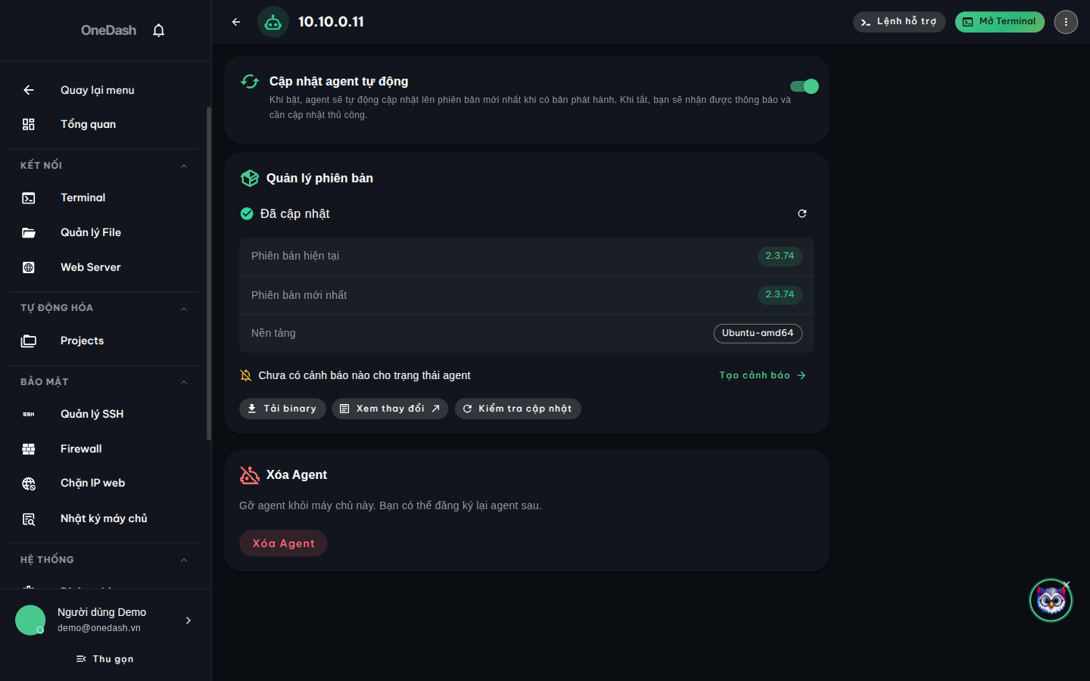Click the Firewall icon in sidebar
The height and width of the screenshot is (681, 1090).
tap(29, 449)
